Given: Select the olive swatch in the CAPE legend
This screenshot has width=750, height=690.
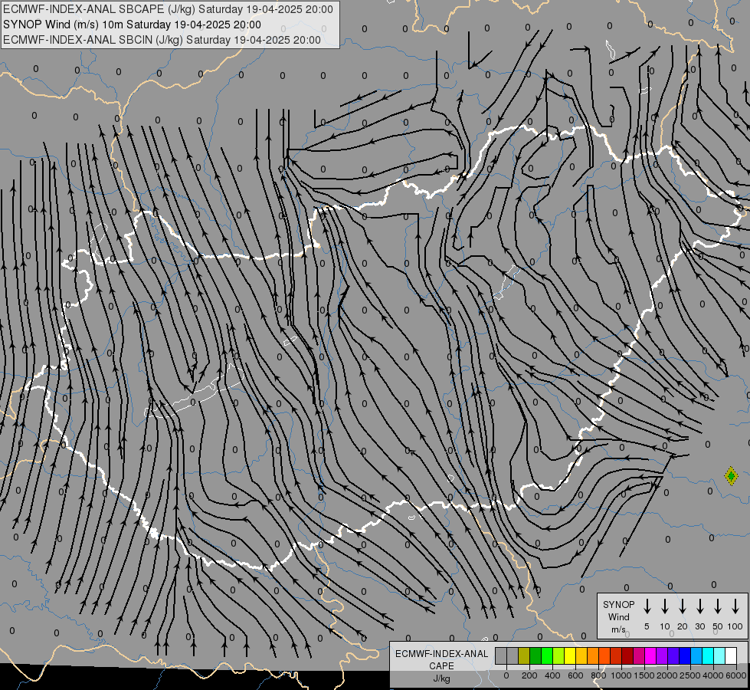Looking at the screenshot, I should point(524,655).
